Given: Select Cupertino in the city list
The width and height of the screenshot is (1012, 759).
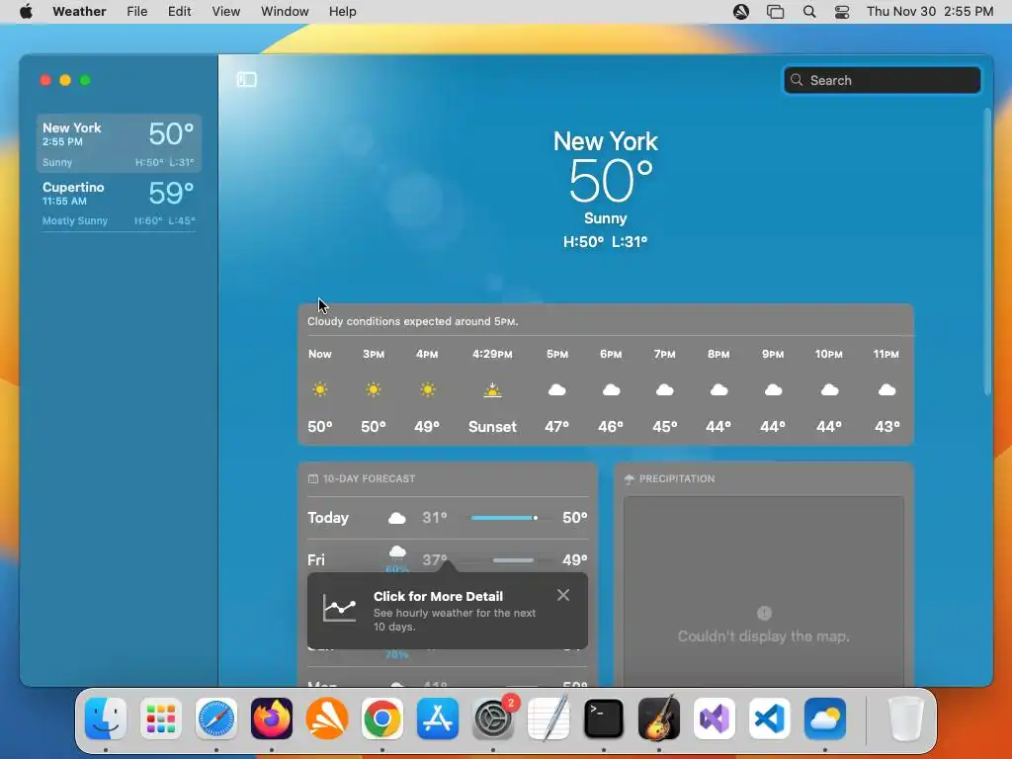Looking at the screenshot, I should pyautogui.click(x=119, y=203).
